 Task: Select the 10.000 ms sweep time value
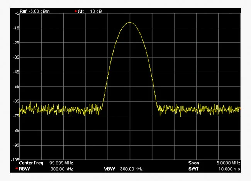(229, 169)
